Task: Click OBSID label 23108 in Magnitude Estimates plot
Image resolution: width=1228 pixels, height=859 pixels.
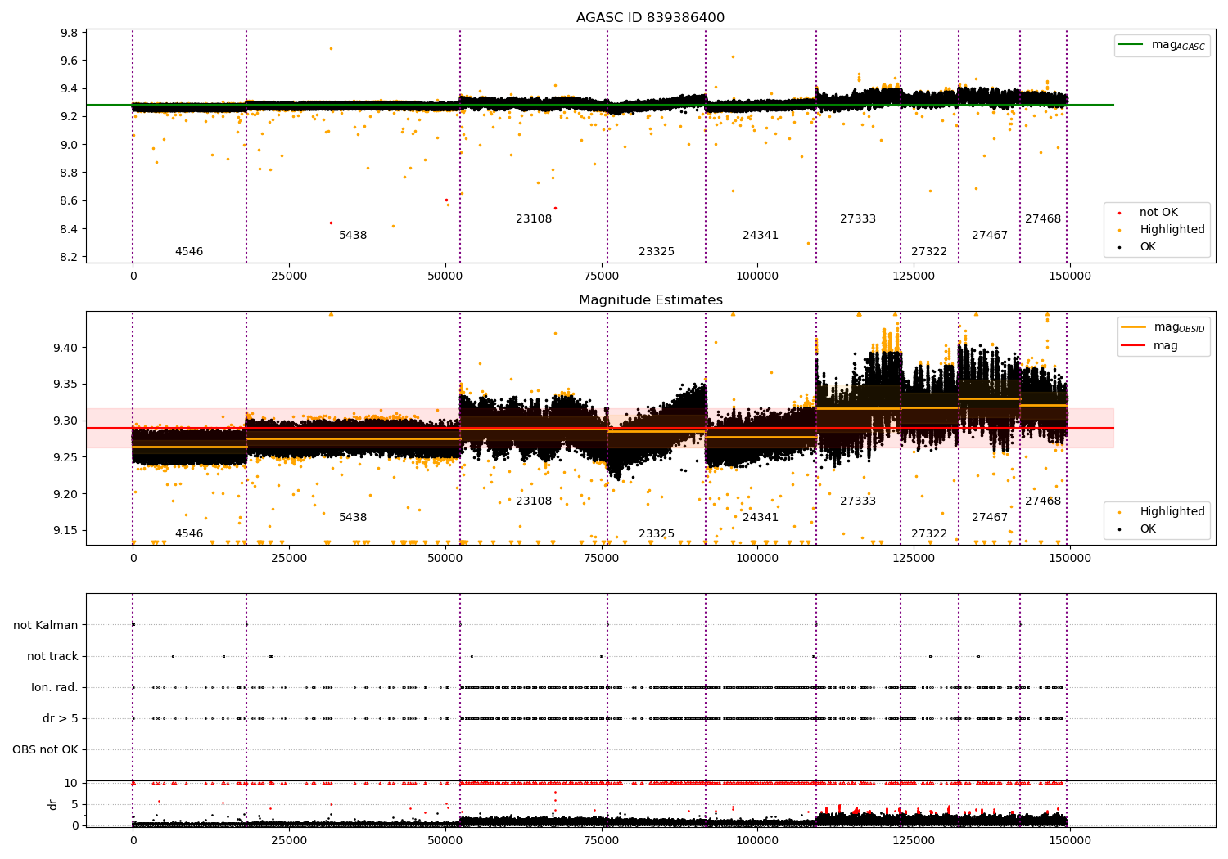Action: click(534, 501)
